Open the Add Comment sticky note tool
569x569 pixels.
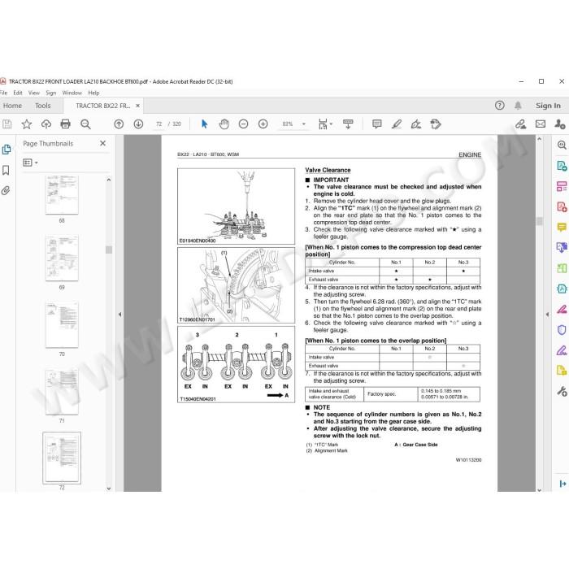(x=377, y=124)
